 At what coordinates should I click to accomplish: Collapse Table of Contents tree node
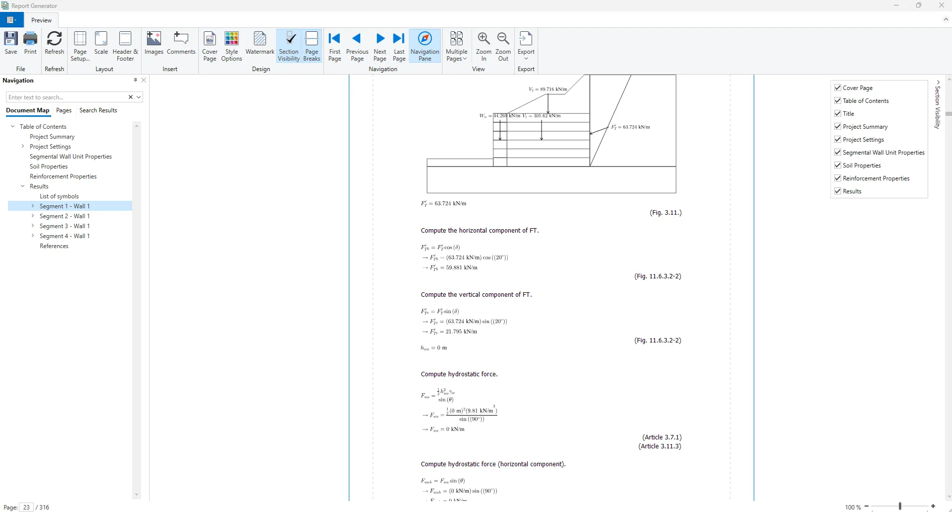pyautogui.click(x=12, y=126)
